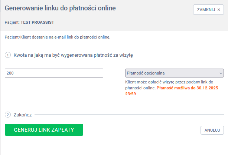Image resolution: width=228 pixels, height=155 pixels.
Task: Select the patient name TEST PROASSIST
Action: click(x=38, y=22)
